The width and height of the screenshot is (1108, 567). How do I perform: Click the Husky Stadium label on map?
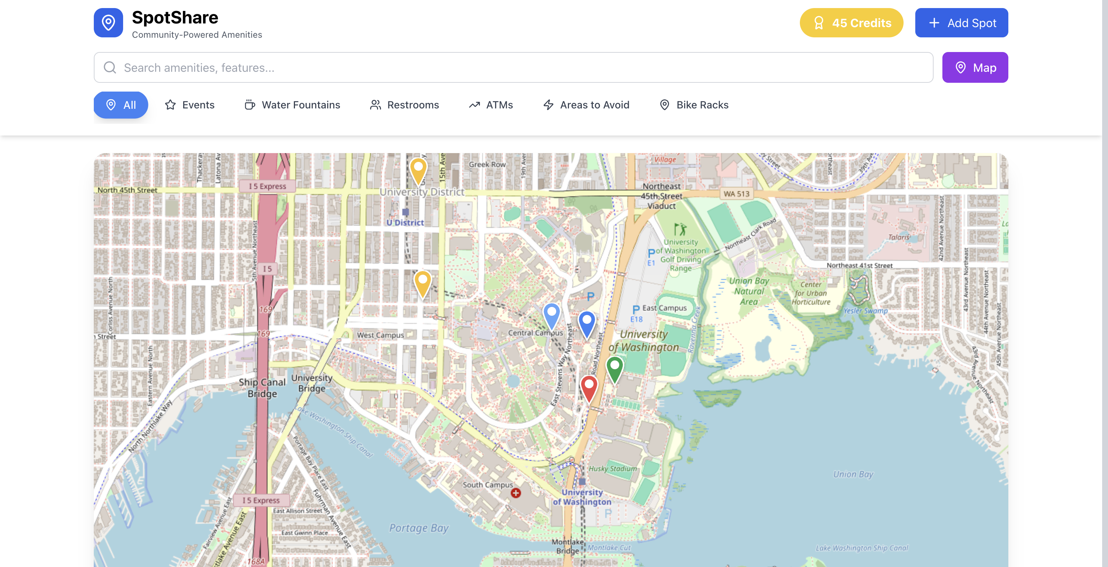coord(613,468)
